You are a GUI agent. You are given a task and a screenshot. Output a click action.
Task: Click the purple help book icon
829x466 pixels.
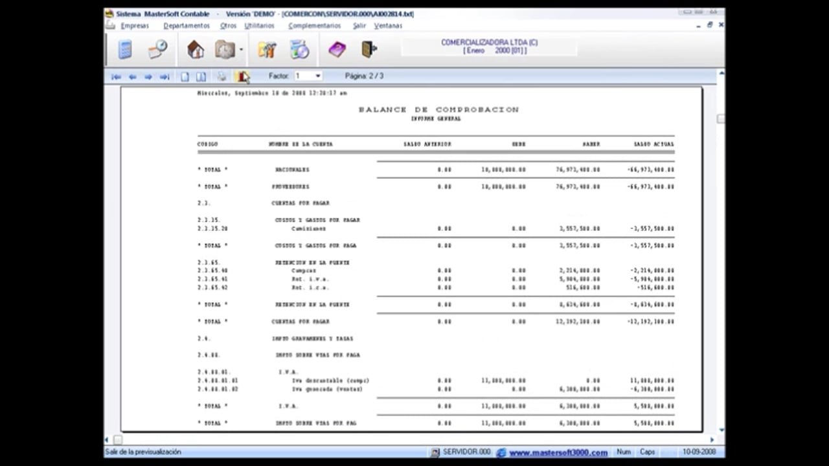coord(337,49)
